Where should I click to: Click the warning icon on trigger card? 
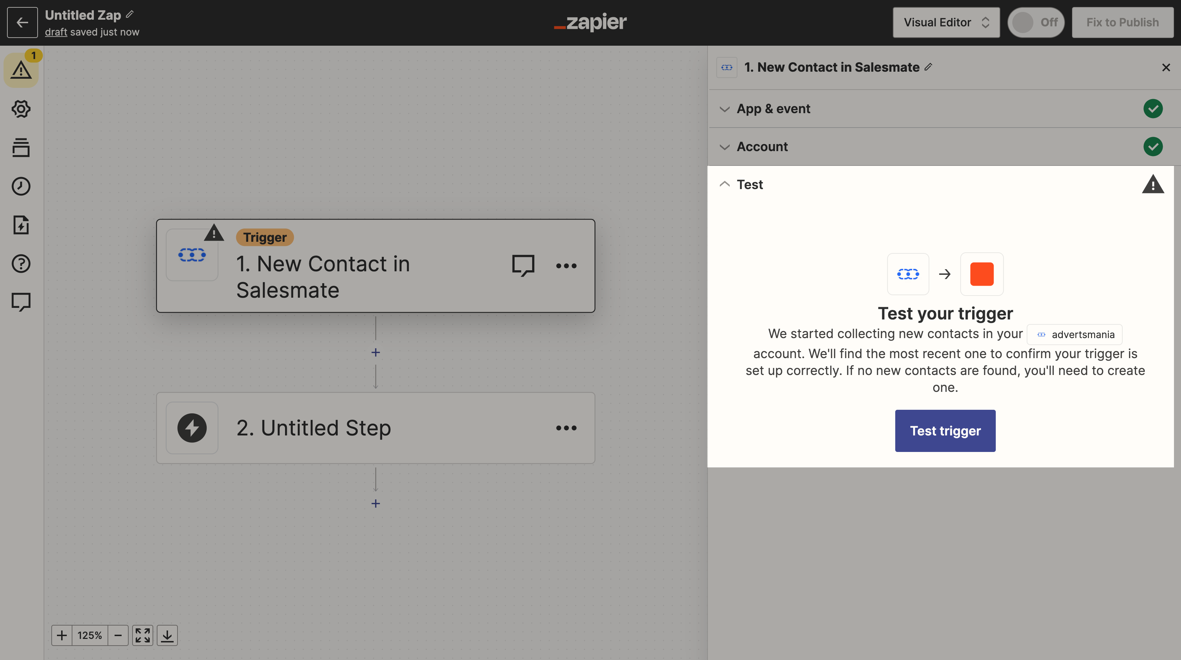pos(214,233)
